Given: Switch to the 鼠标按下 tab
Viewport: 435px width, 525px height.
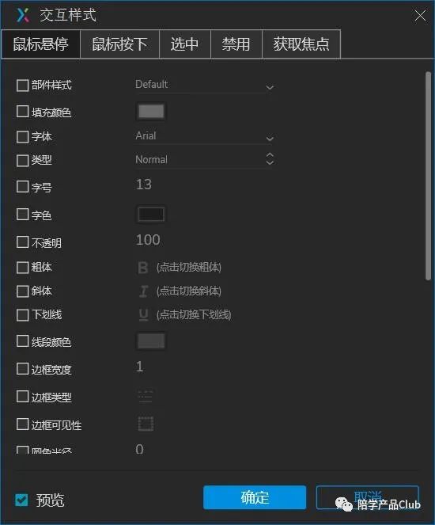Looking at the screenshot, I should (x=119, y=44).
